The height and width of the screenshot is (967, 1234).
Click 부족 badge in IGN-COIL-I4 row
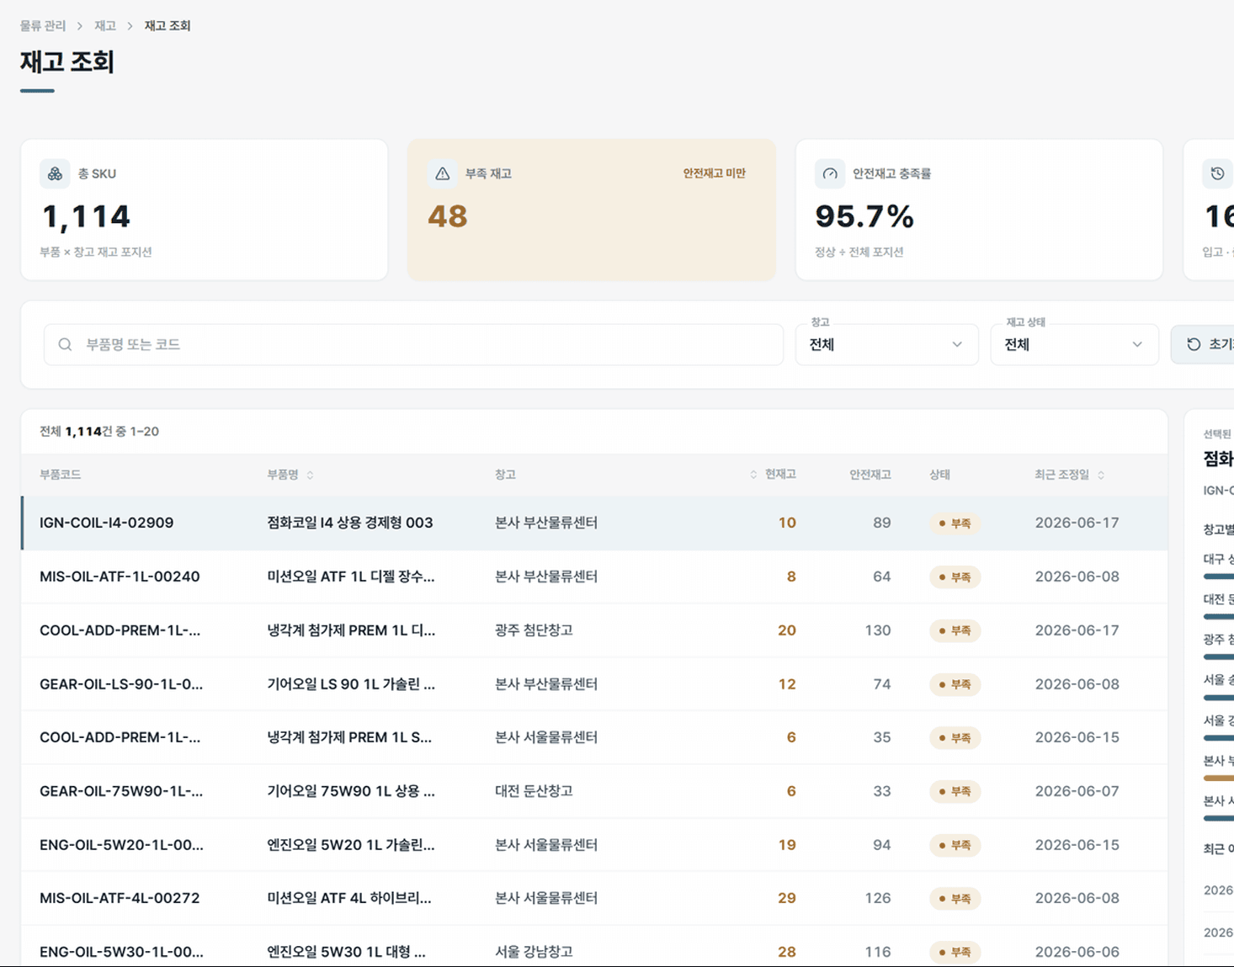(955, 523)
